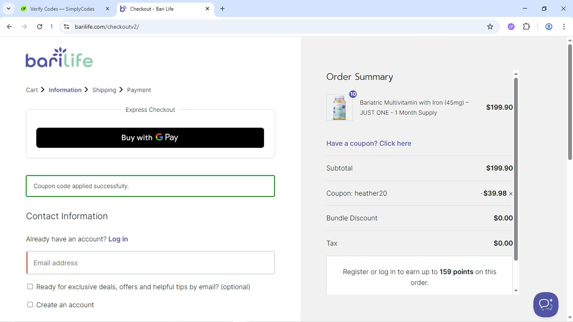Screen dimensions: 573x322
Task: Open the Extensions puzzle icon
Action: 526,26
